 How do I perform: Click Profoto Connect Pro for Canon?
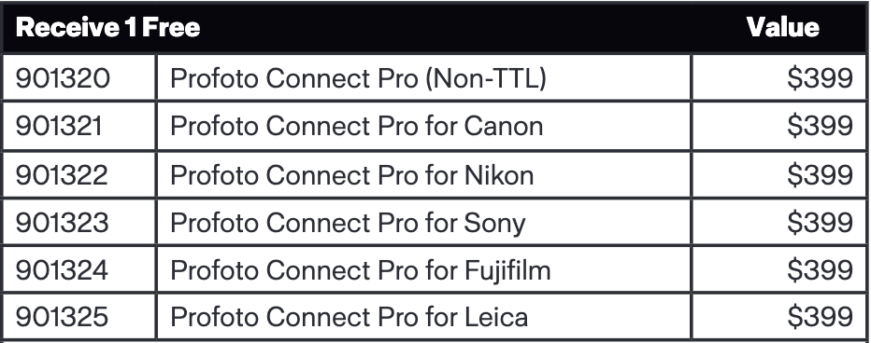357,126
